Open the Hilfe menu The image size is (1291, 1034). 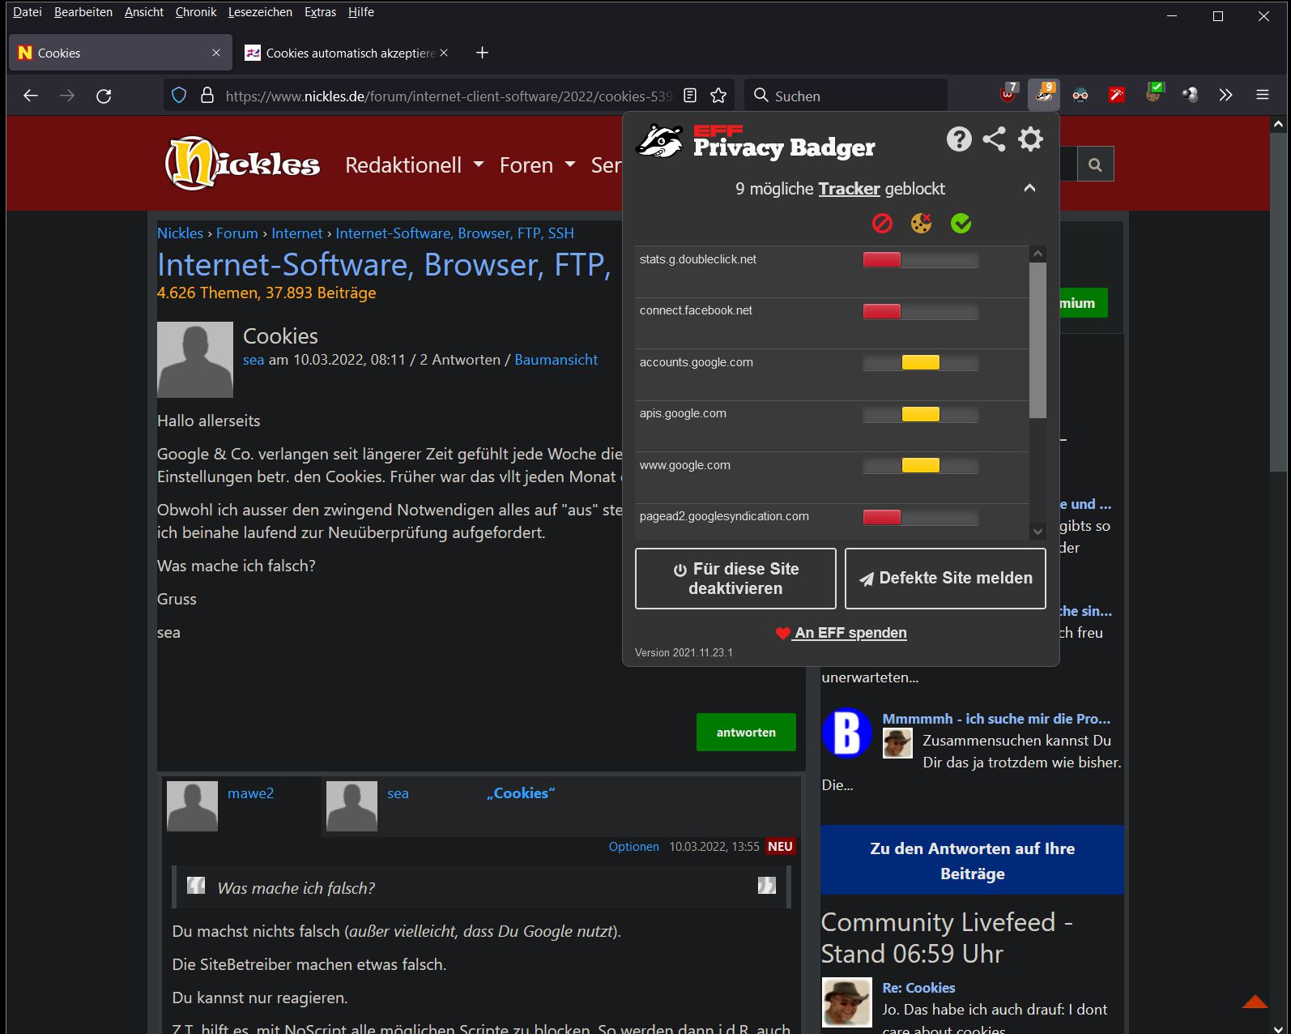[x=361, y=12]
